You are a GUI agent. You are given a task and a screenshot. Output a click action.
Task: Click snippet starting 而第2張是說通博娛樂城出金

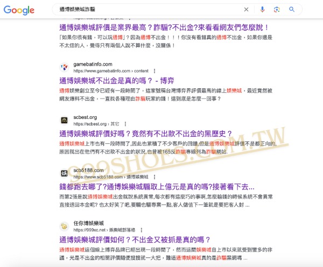[x=166, y=201]
